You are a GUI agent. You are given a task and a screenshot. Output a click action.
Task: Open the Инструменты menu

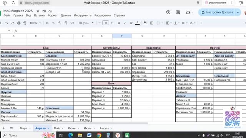click(83, 15)
